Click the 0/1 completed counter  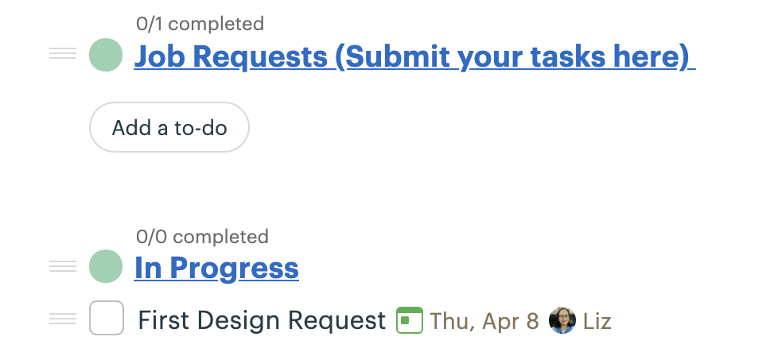tap(200, 24)
